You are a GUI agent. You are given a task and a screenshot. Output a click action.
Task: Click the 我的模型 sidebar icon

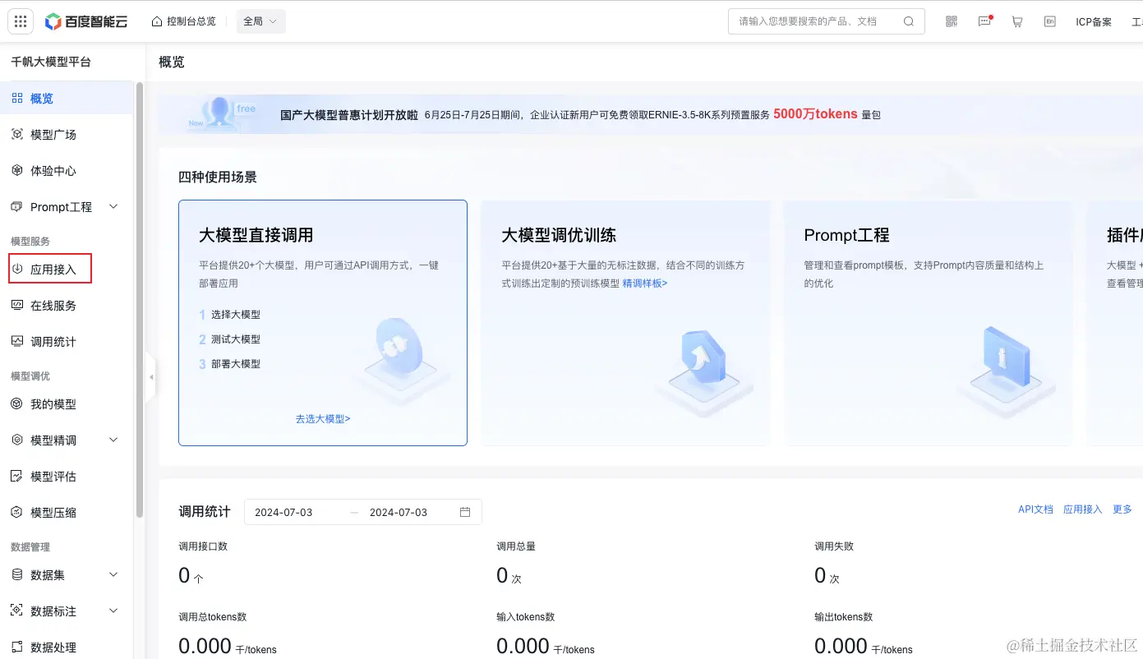[16, 403]
